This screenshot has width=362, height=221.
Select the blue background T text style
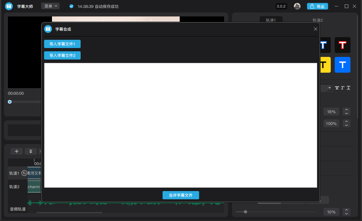(x=342, y=65)
